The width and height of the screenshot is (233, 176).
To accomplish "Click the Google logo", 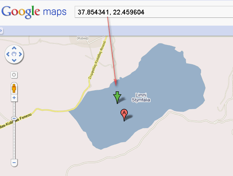I will (x=21, y=12).
